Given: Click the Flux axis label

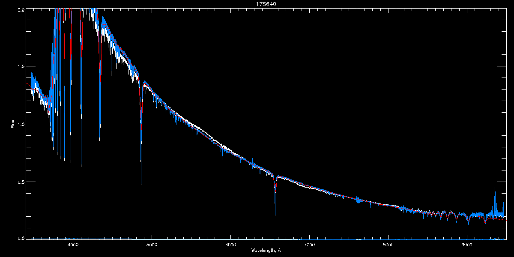Looking at the screenshot, I should 13,124.
